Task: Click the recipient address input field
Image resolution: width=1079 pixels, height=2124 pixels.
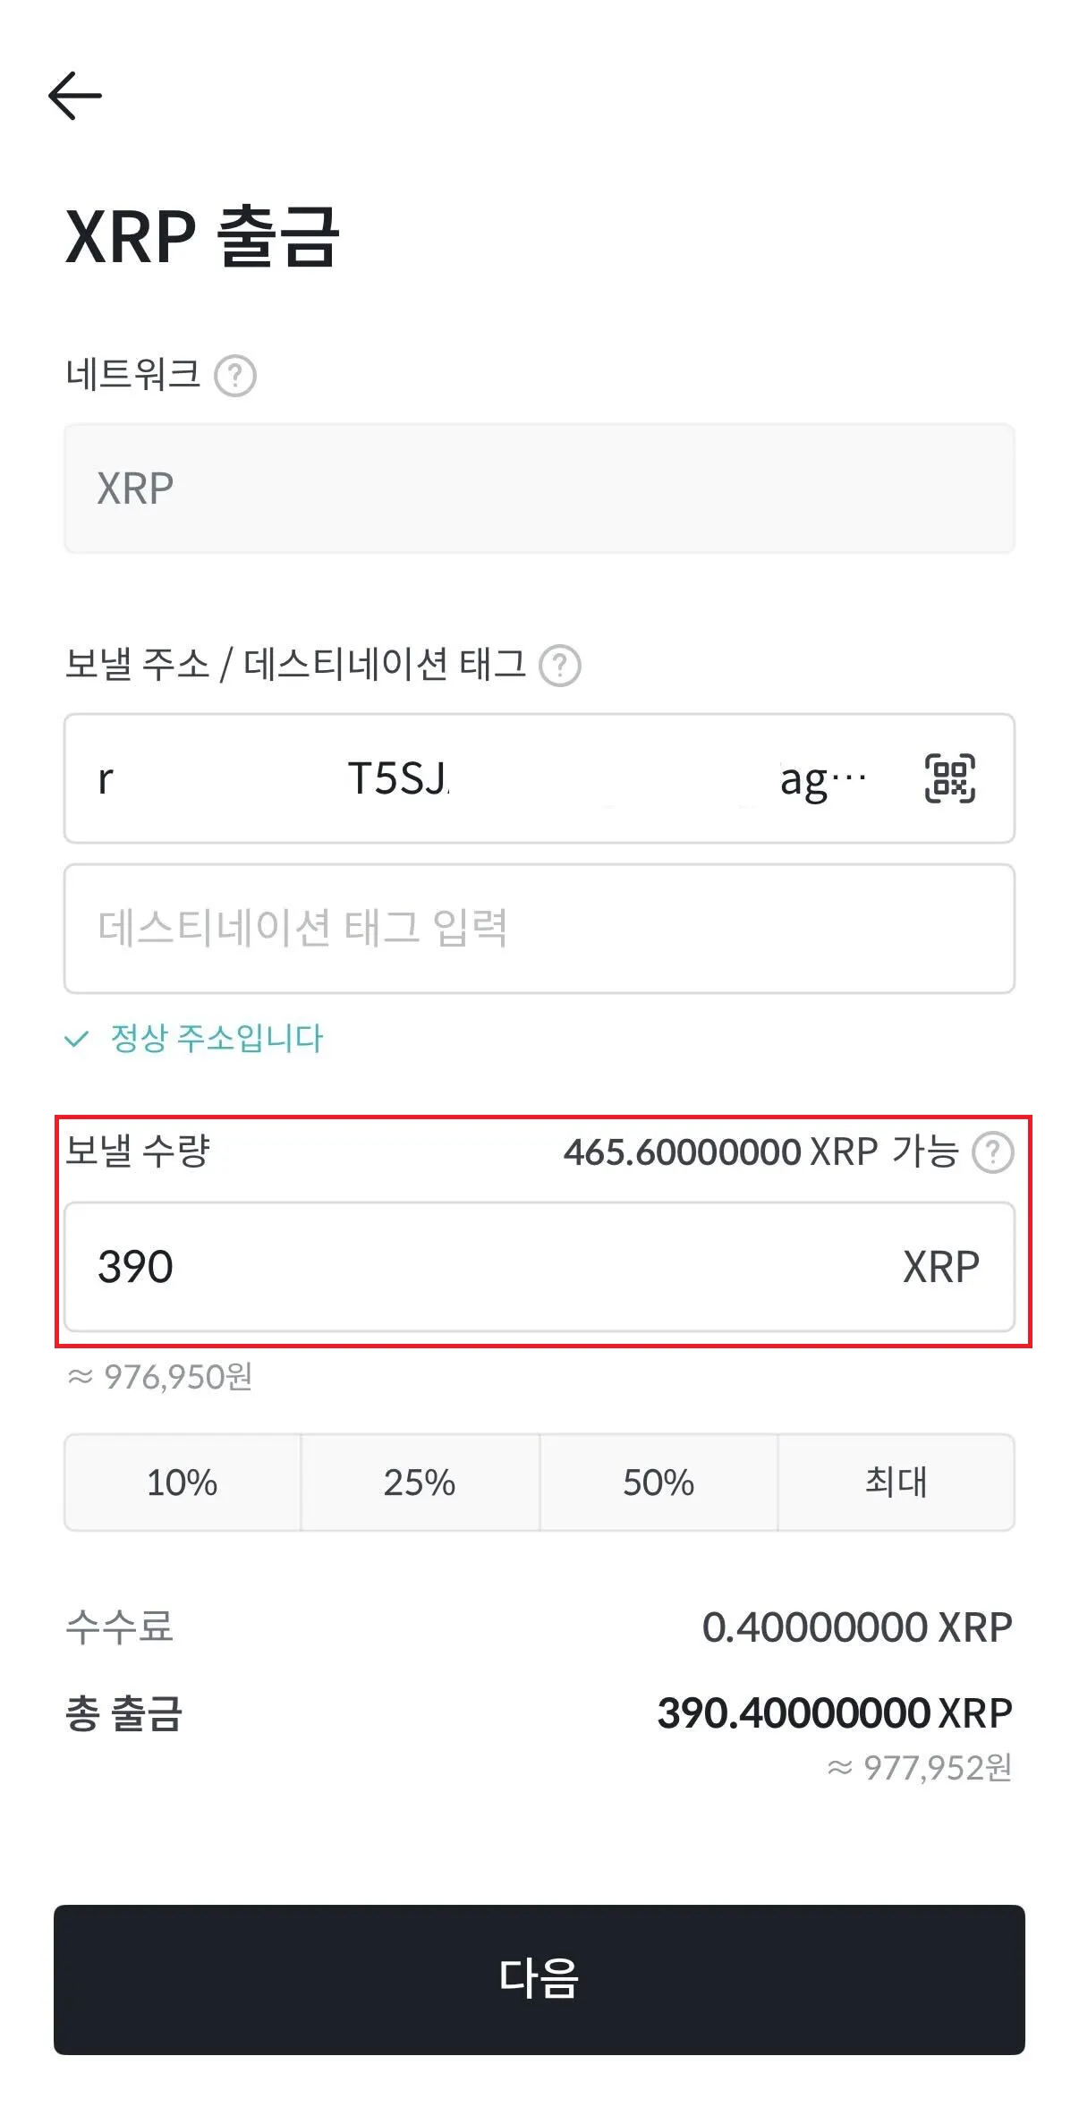Action: coord(483,778)
